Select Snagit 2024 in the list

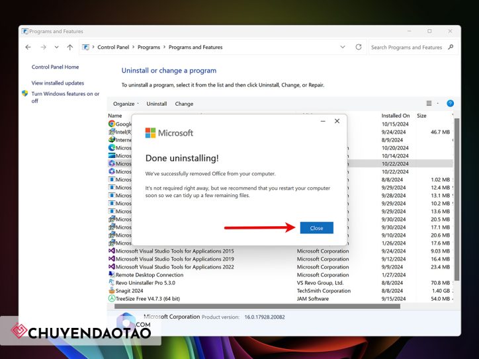pos(129,291)
